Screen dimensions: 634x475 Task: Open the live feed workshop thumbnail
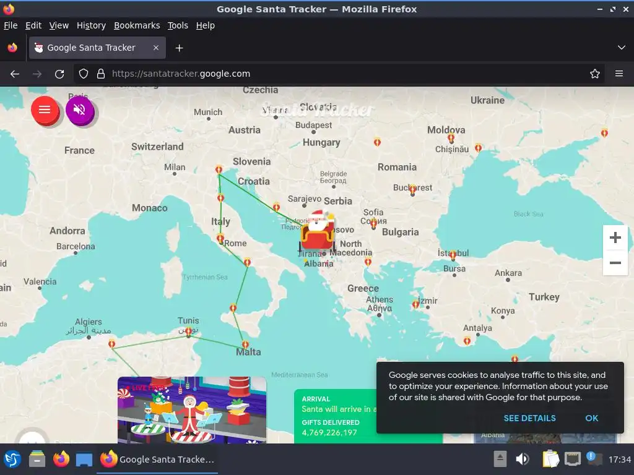coord(192,410)
